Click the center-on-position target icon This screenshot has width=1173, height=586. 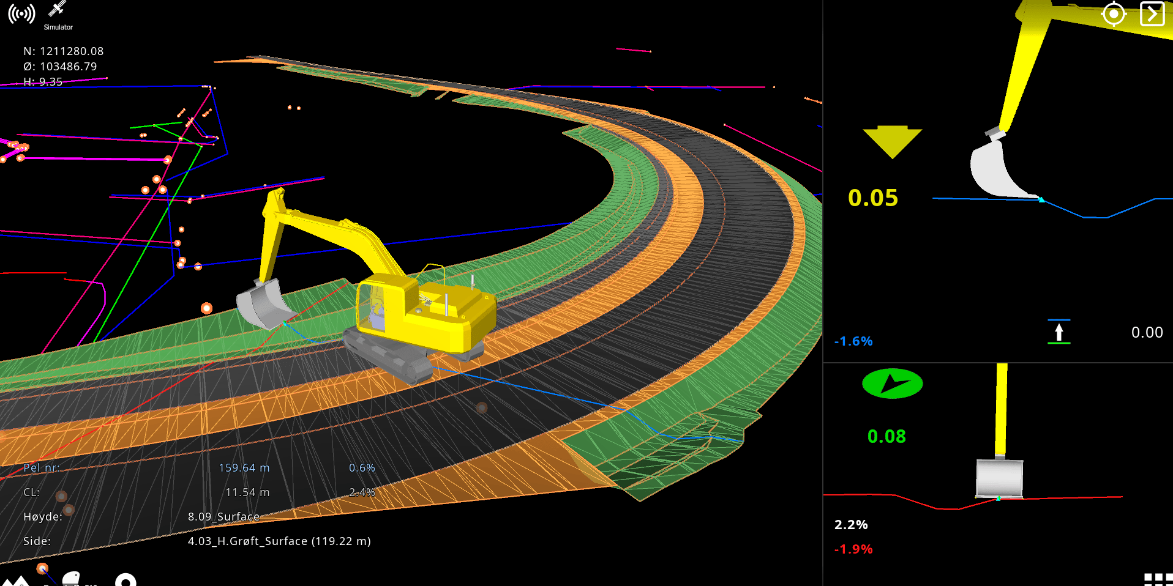coord(1114,13)
